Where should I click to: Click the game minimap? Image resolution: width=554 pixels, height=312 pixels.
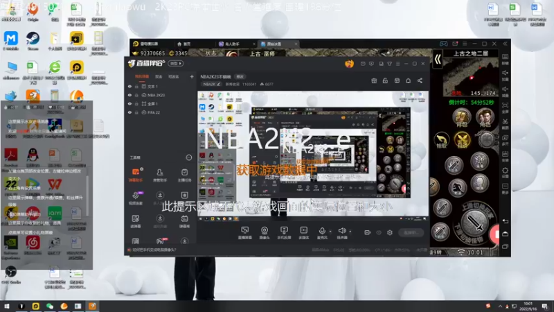[471, 76]
